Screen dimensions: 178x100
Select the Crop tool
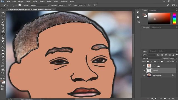click(3, 25)
